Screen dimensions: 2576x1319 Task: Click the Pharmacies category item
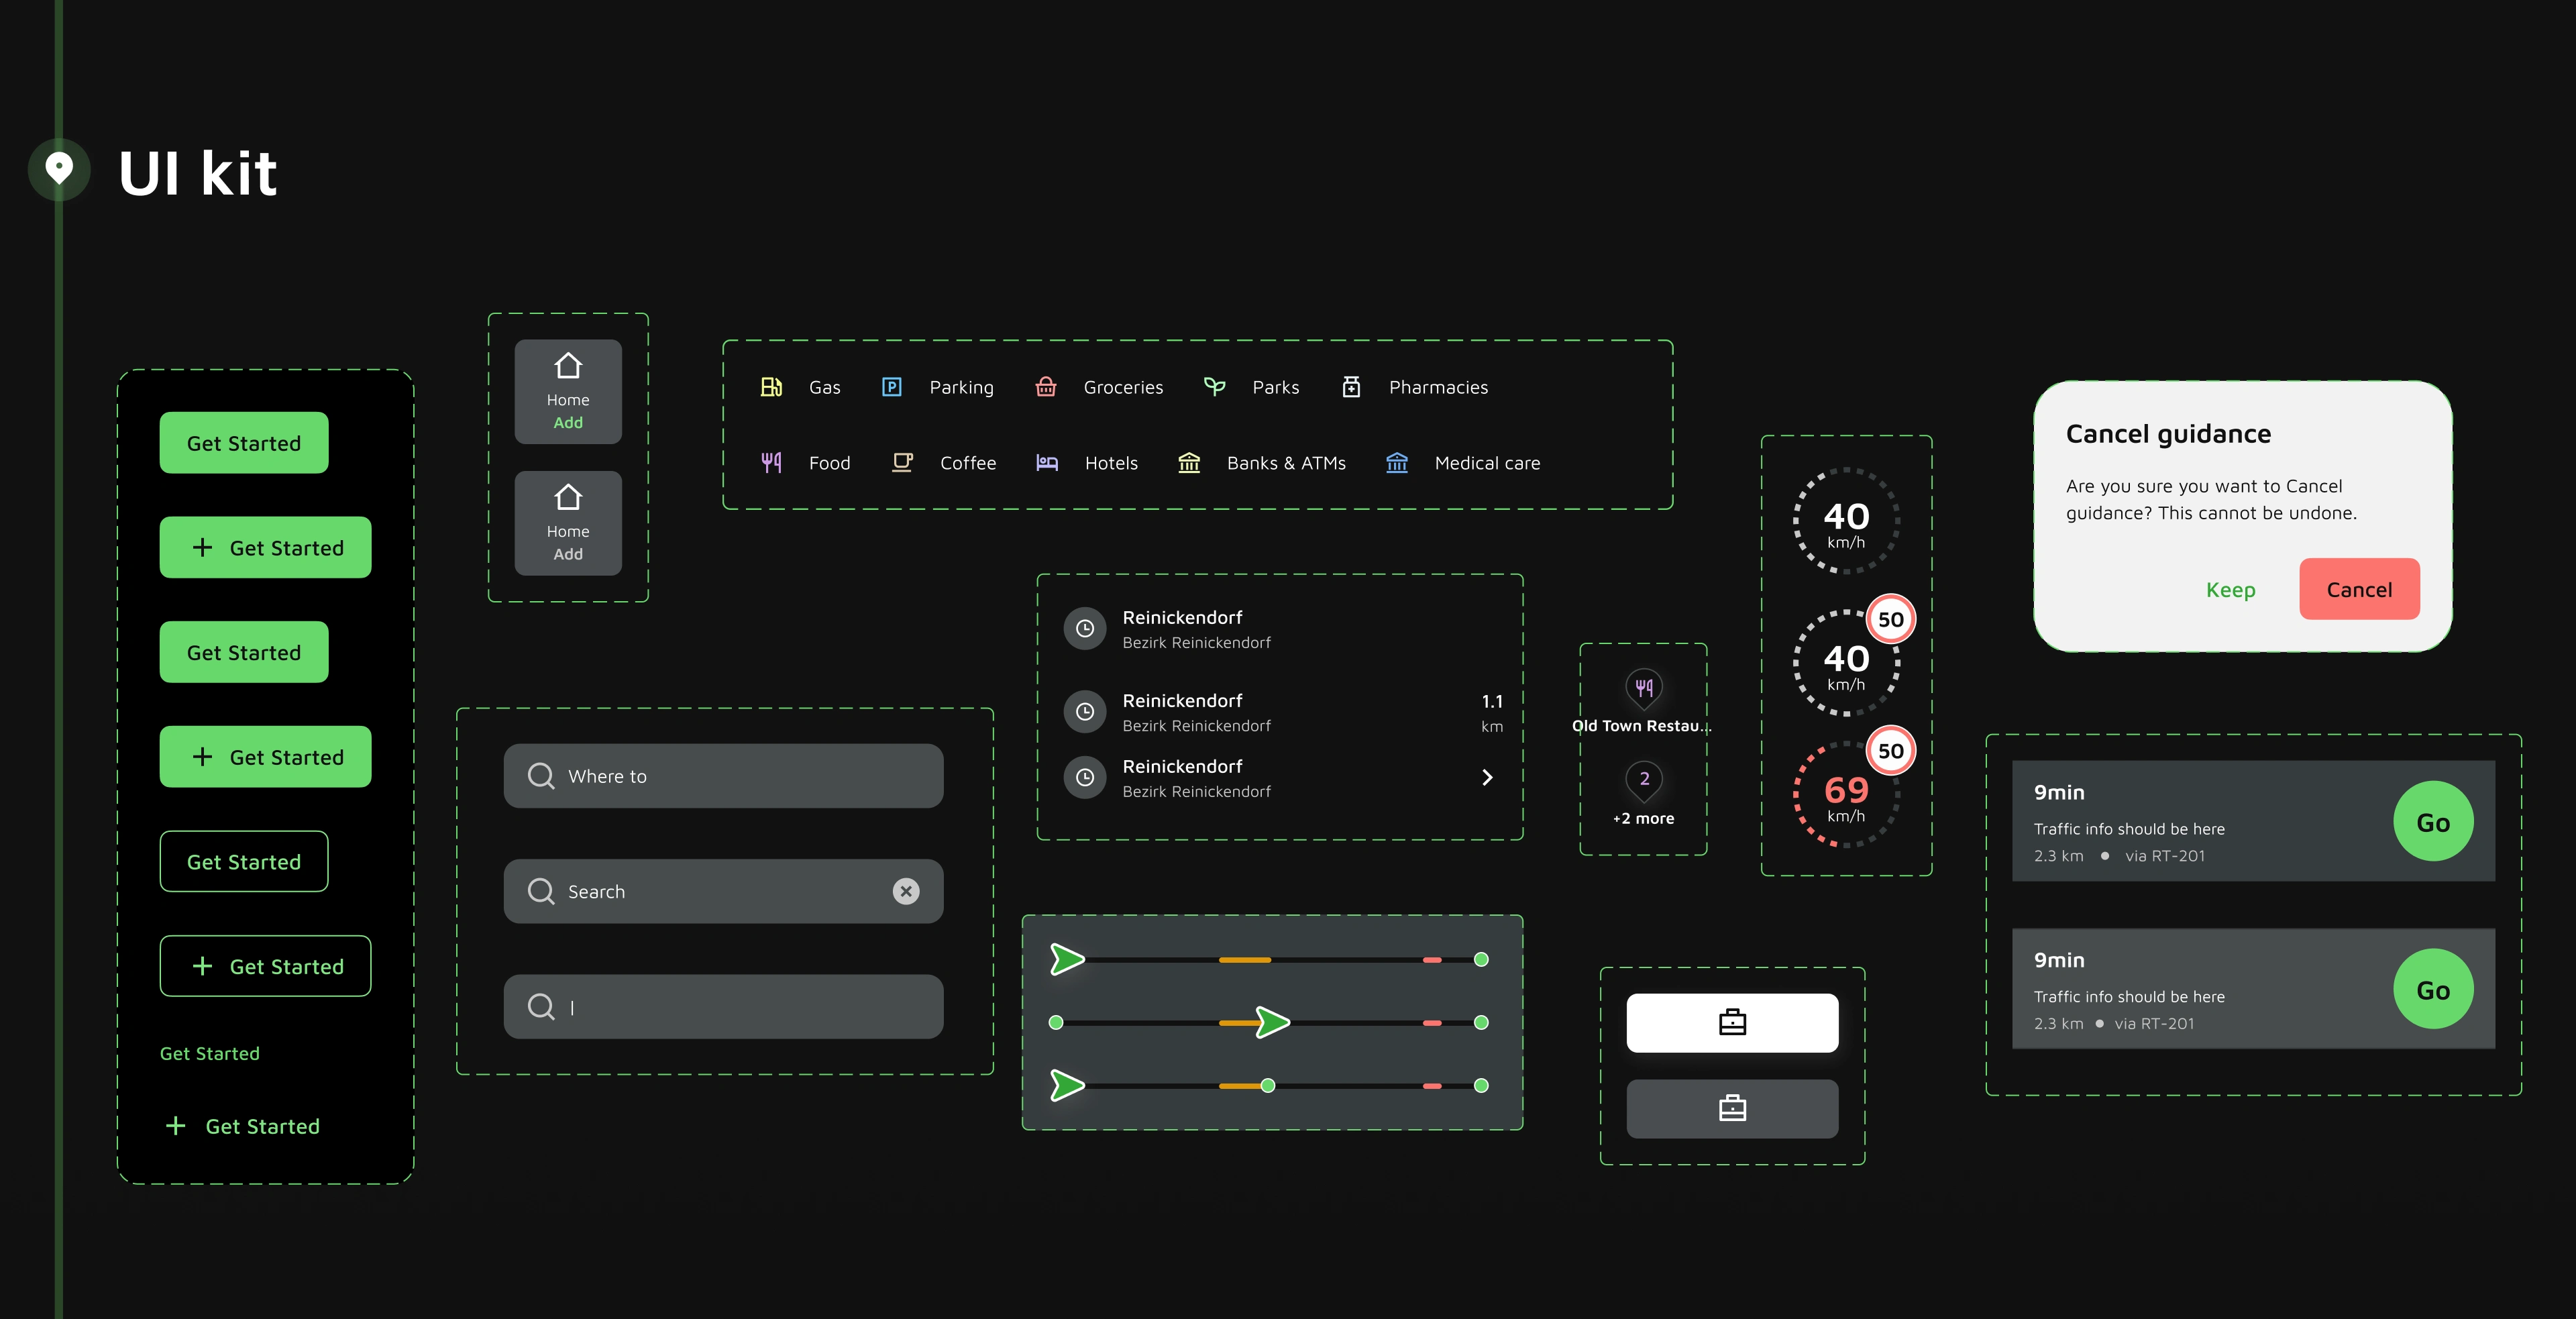[x=1437, y=387]
